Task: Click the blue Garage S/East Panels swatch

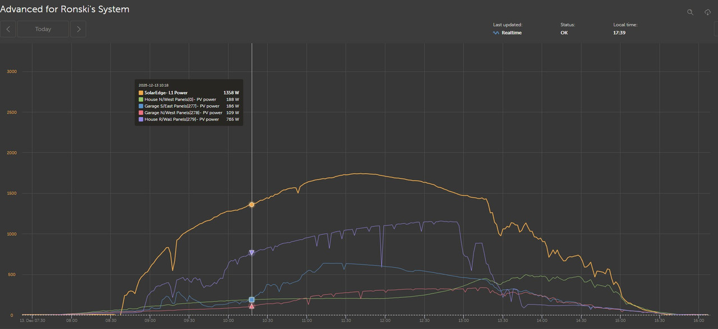Action: (x=141, y=106)
